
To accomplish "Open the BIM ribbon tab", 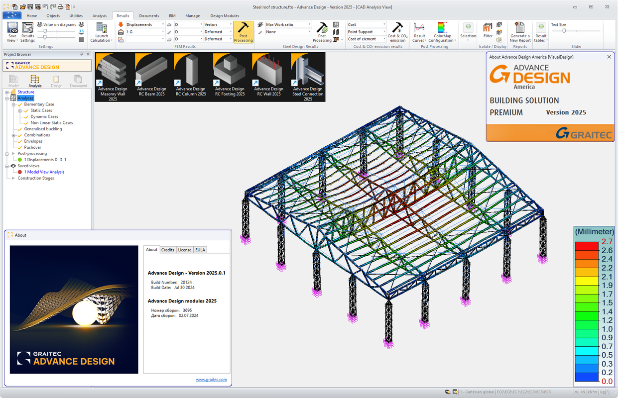I will (172, 16).
